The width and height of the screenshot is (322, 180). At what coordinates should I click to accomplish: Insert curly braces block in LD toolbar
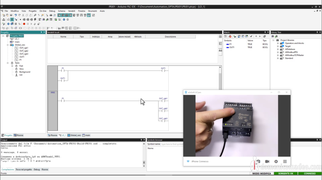(x=20, y=28)
